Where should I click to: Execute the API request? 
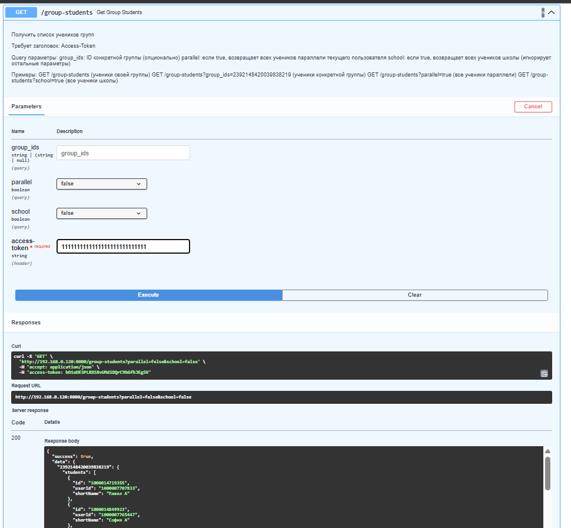pos(148,295)
